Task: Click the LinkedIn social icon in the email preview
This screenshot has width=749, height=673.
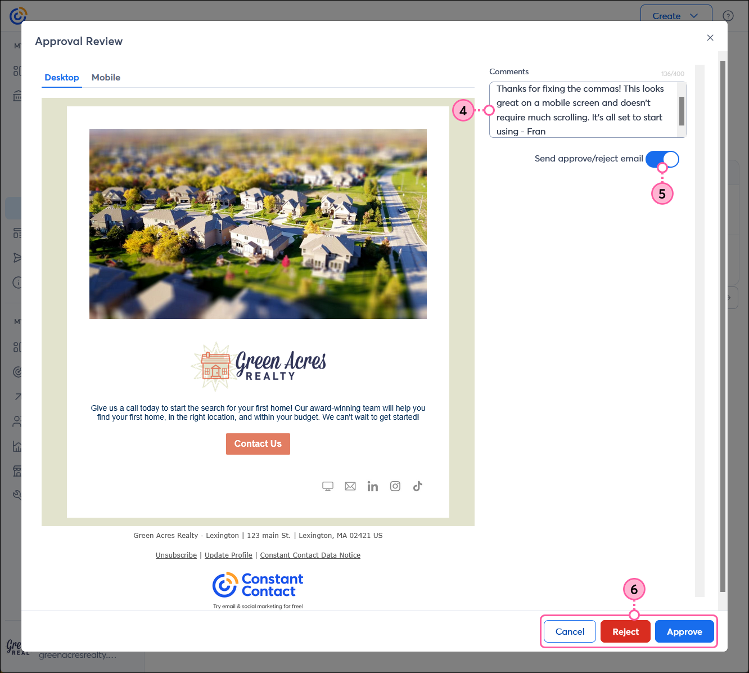Action: click(x=372, y=486)
